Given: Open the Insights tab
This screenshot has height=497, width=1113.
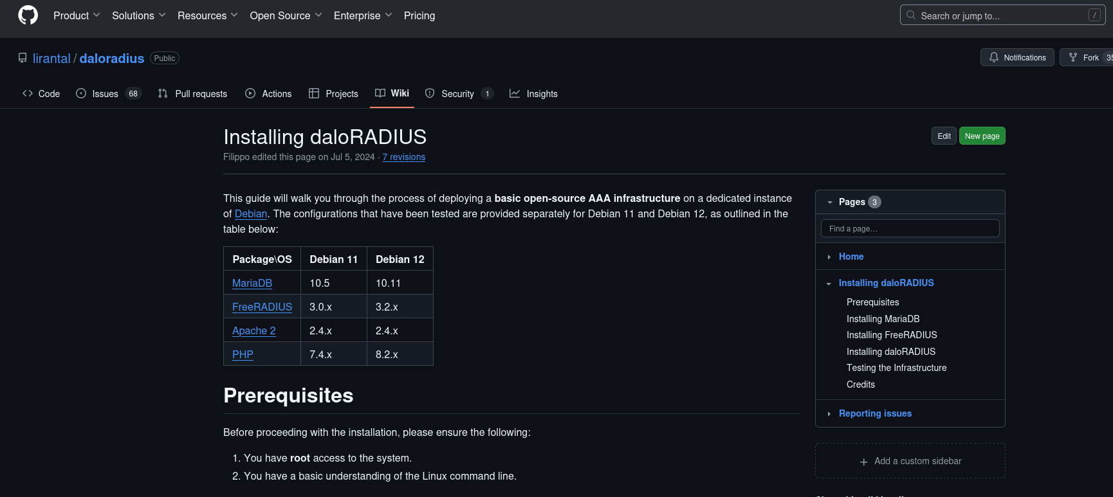Looking at the screenshot, I should click(533, 93).
